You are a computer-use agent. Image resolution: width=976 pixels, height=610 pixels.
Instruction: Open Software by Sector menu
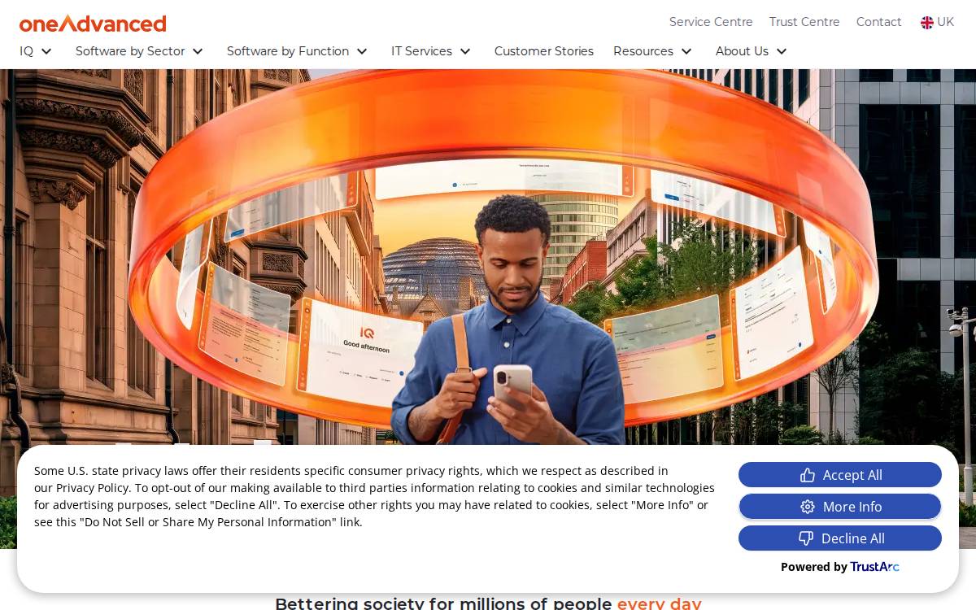130,51
